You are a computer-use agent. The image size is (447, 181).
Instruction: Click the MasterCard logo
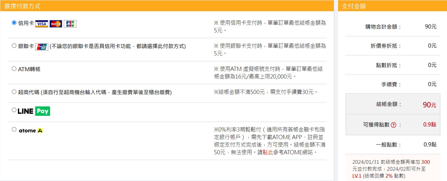(56, 24)
